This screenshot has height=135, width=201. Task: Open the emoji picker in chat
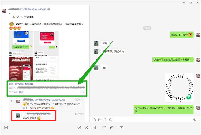click(x=94, y=120)
